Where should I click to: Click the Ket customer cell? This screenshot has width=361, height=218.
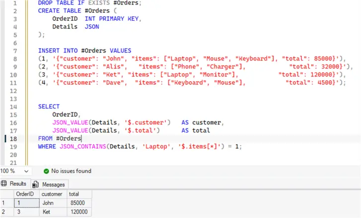pyautogui.click(x=53, y=212)
